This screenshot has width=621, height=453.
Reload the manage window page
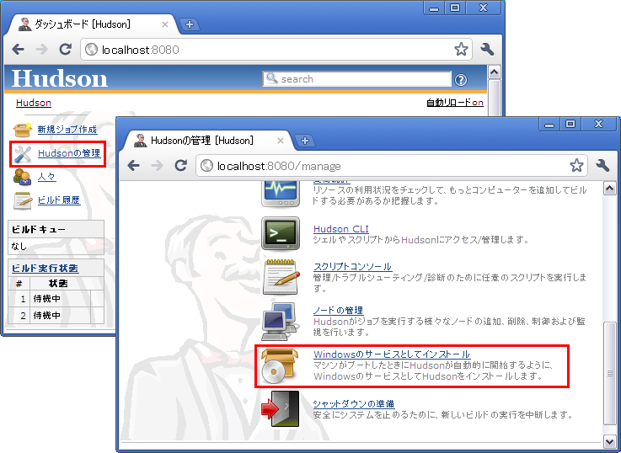pyautogui.click(x=181, y=166)
